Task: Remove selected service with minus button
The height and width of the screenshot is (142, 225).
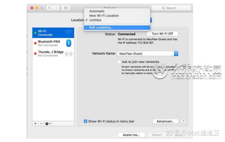Action: click(41, 124)
